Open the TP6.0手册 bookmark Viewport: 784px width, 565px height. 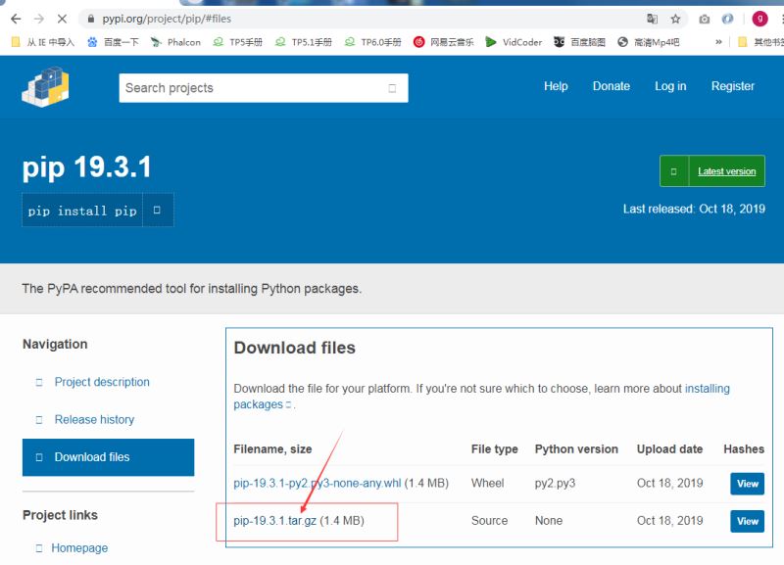[373, 42]
